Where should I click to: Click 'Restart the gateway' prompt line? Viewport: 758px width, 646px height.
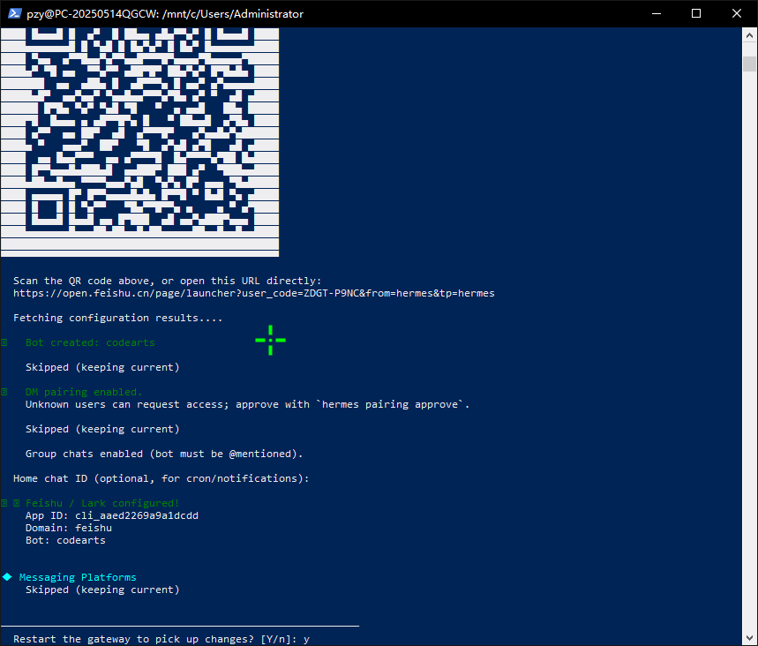161,639
